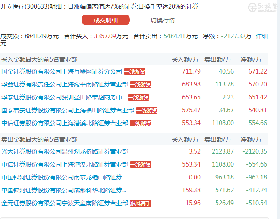Click 一线游资 badge next to 华泰证券
The width and height of the screenshot is (280, 219).
138,97
